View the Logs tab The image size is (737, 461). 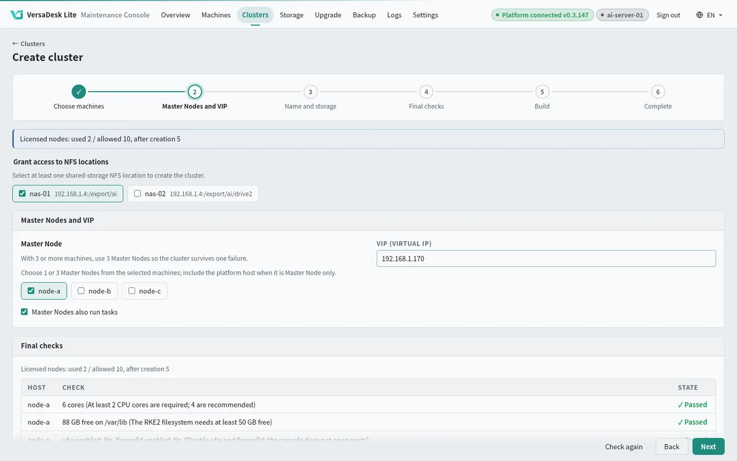394,15
